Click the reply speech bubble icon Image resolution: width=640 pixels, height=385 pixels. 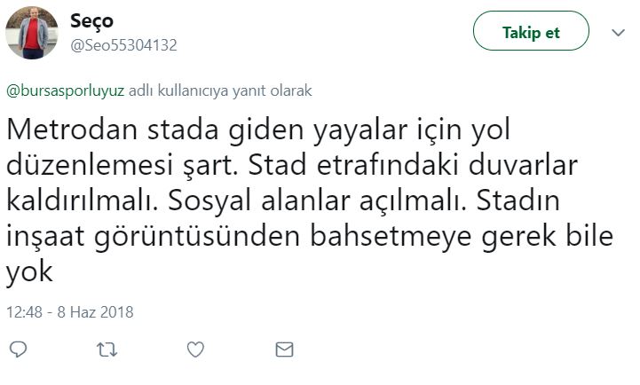coord(18,350)
